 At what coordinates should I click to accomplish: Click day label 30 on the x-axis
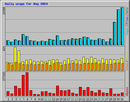click(x=118, y=99)
